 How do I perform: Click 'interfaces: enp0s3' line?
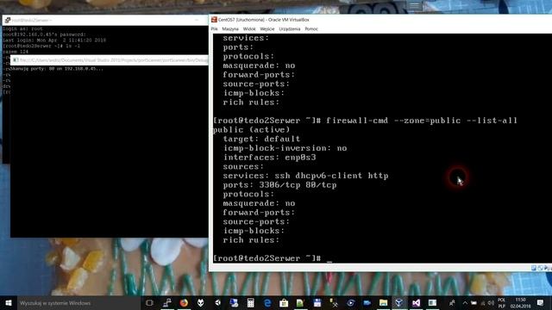(x=269, y=157)
